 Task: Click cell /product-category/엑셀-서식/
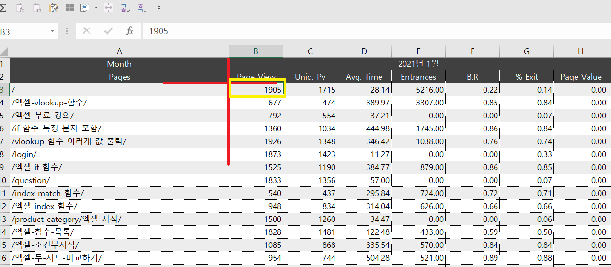tap(119, 219)
